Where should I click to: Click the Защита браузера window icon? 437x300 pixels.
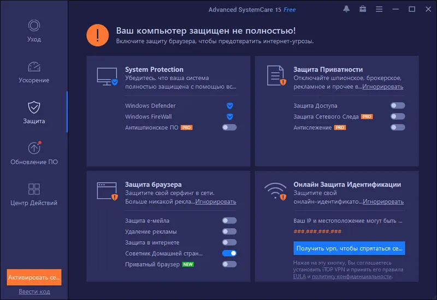pos(107,191)
